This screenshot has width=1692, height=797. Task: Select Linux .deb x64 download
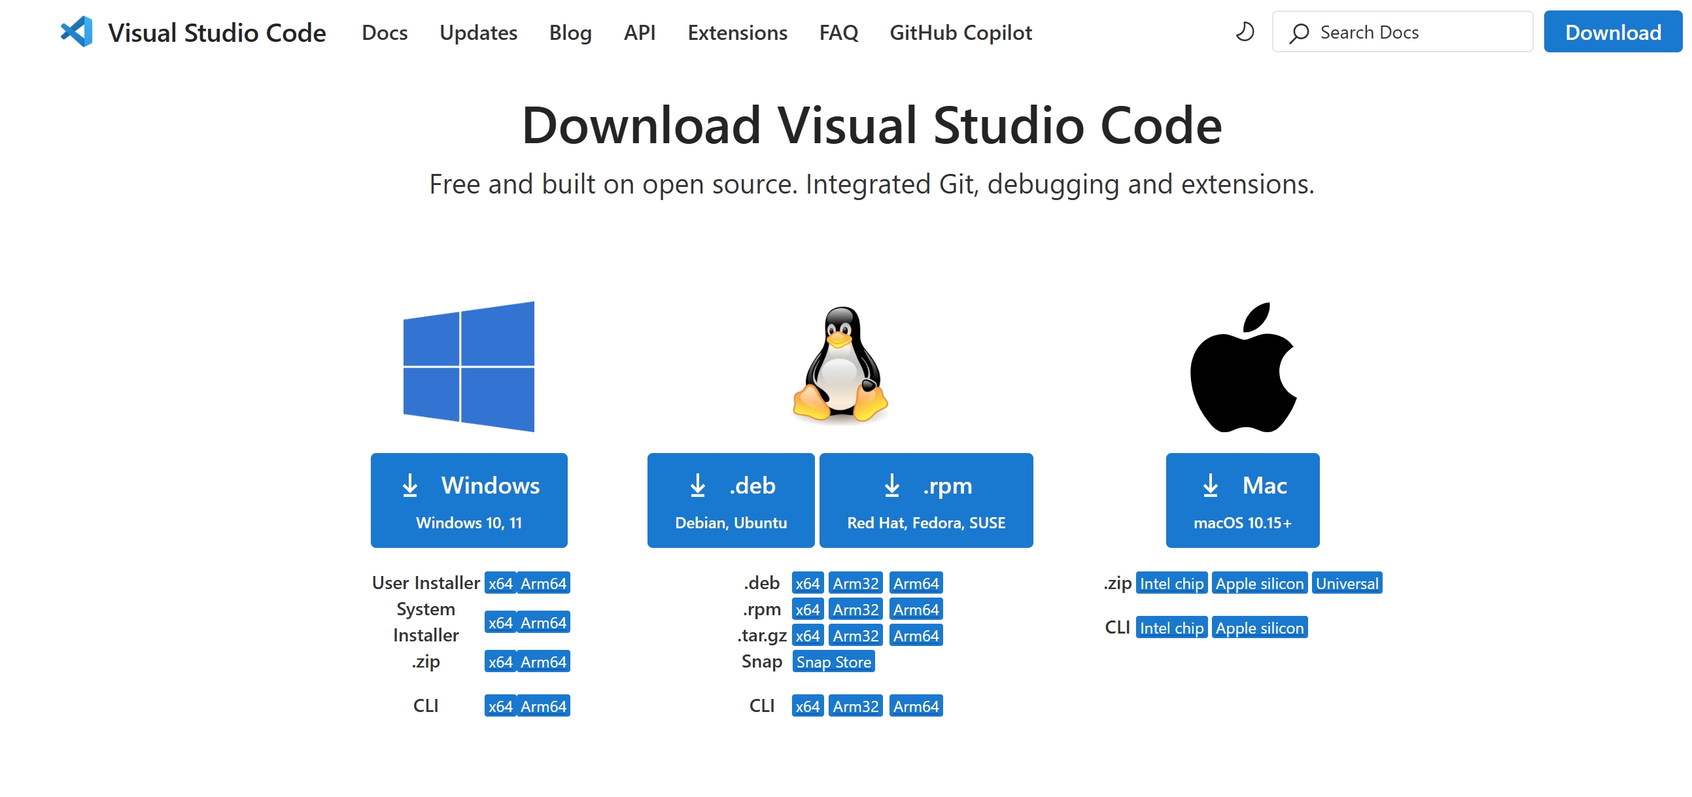(807, 583)
